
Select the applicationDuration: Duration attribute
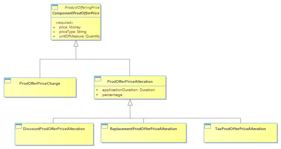[x=128, y=90]
